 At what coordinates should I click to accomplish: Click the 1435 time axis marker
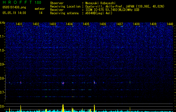(86, 24)
